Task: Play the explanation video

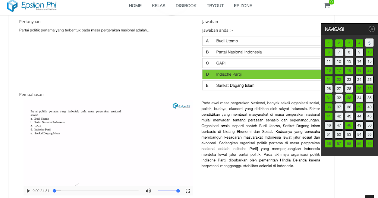Action: coord(28,191)
